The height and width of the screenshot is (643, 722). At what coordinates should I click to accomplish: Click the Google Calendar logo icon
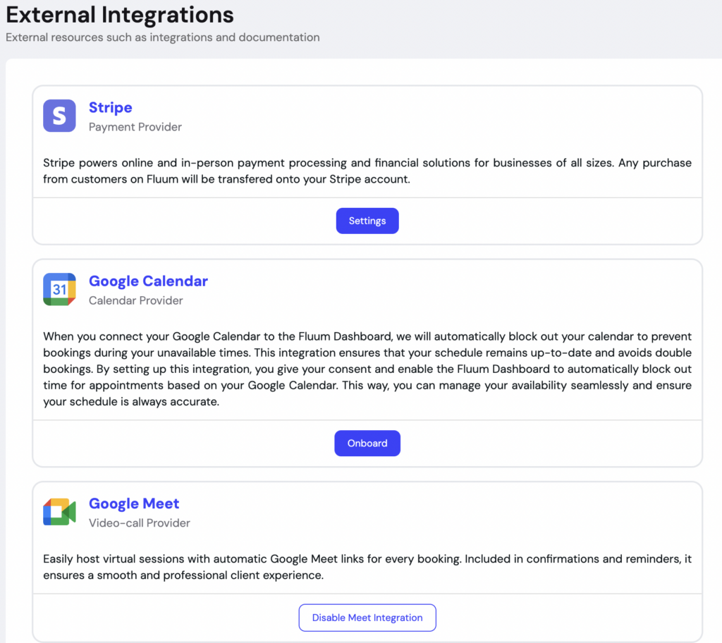click(59, 289)
